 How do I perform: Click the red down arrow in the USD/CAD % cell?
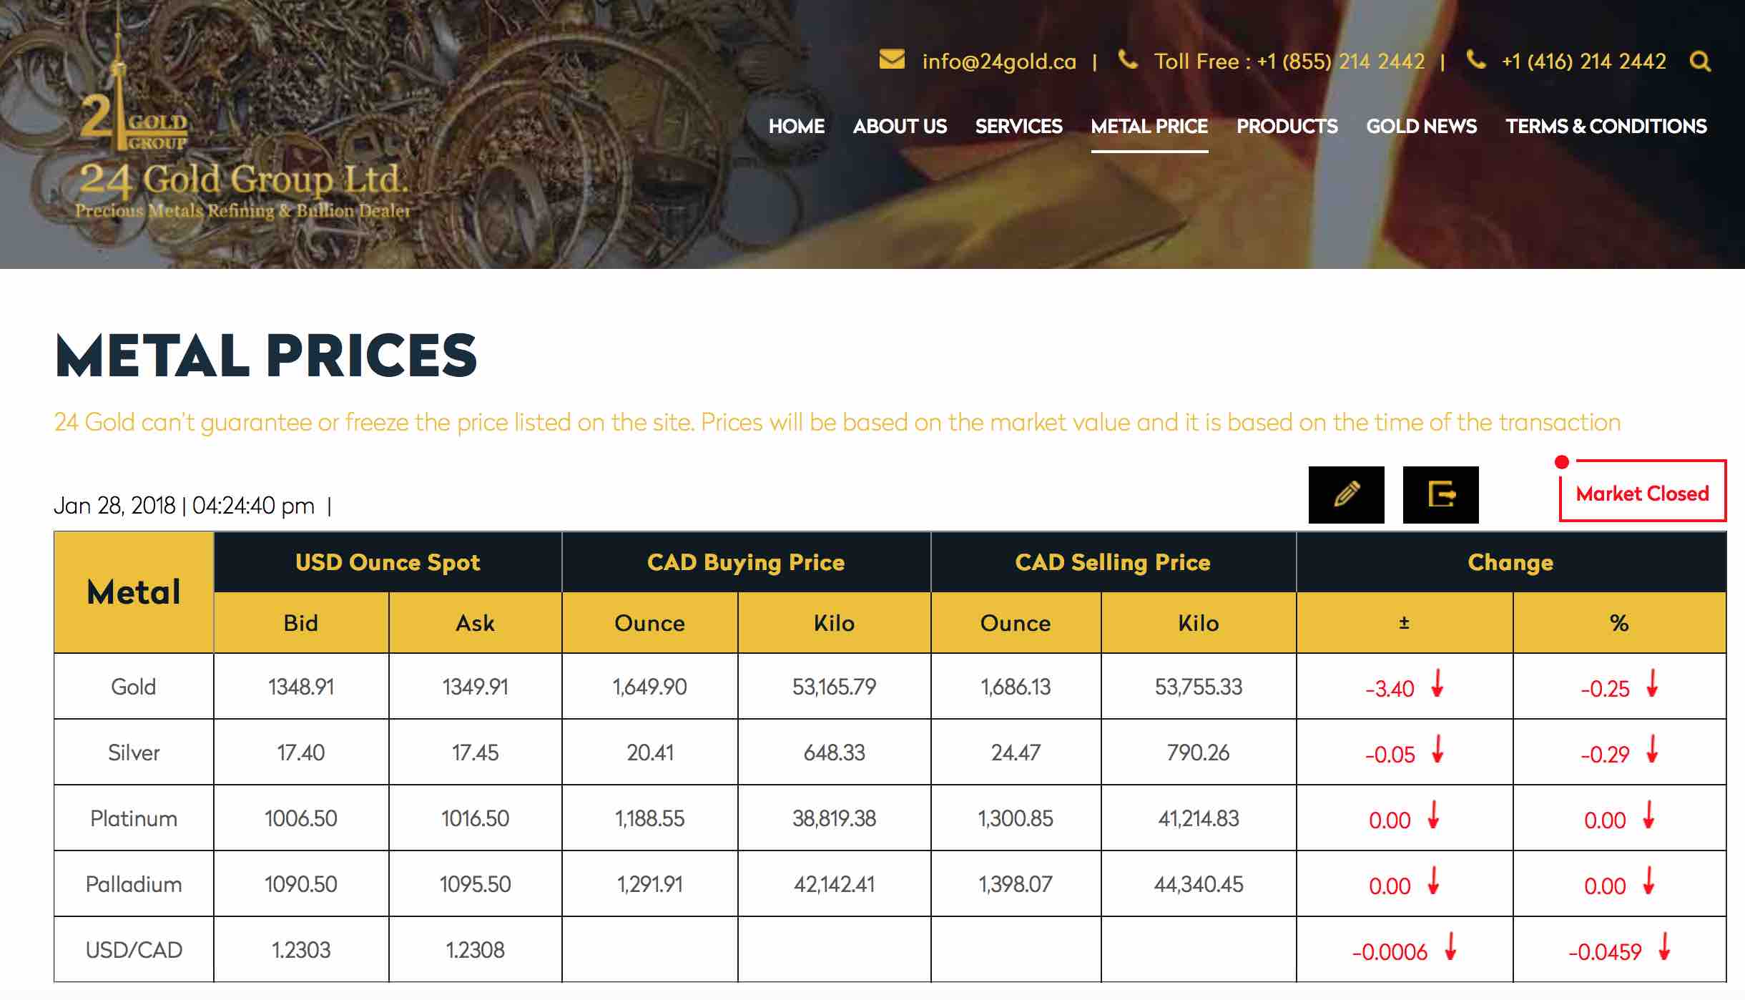(1664, 946)
